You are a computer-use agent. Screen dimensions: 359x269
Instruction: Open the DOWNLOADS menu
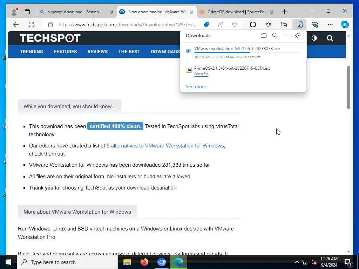pos(165,52)
